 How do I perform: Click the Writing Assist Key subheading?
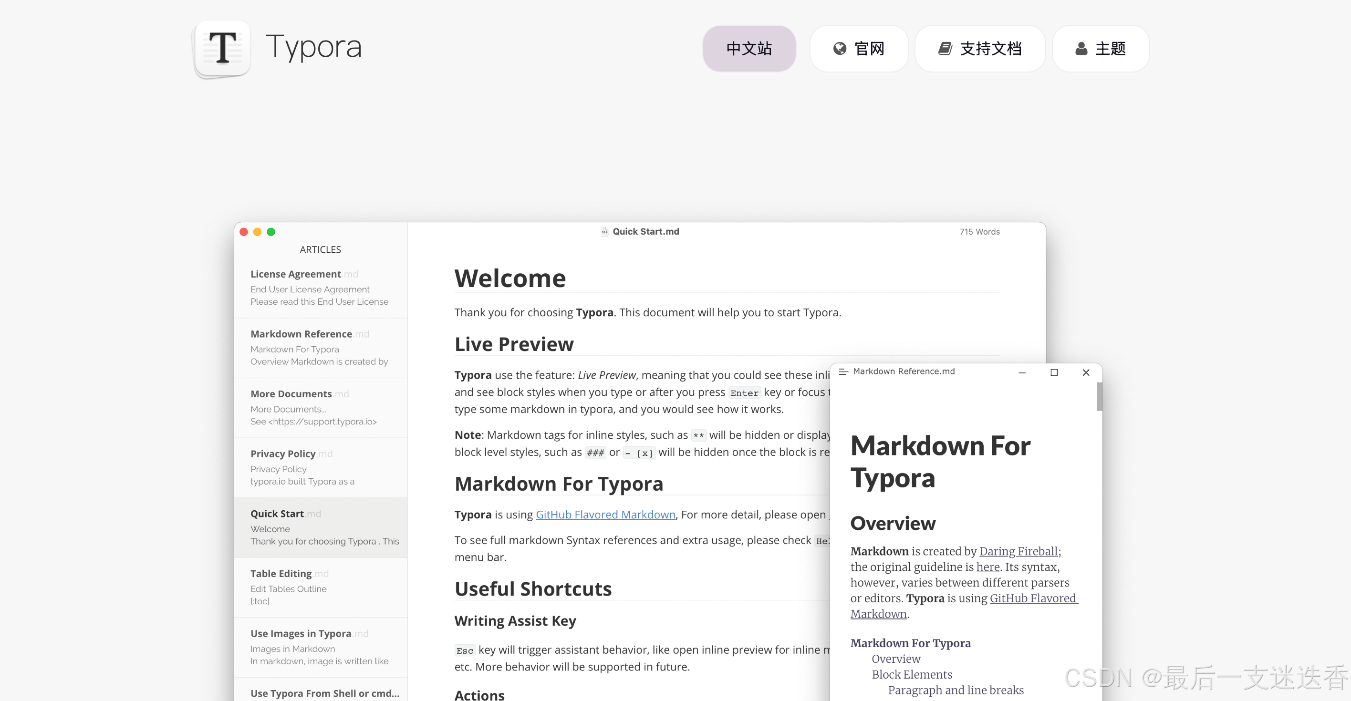(515, 621)
